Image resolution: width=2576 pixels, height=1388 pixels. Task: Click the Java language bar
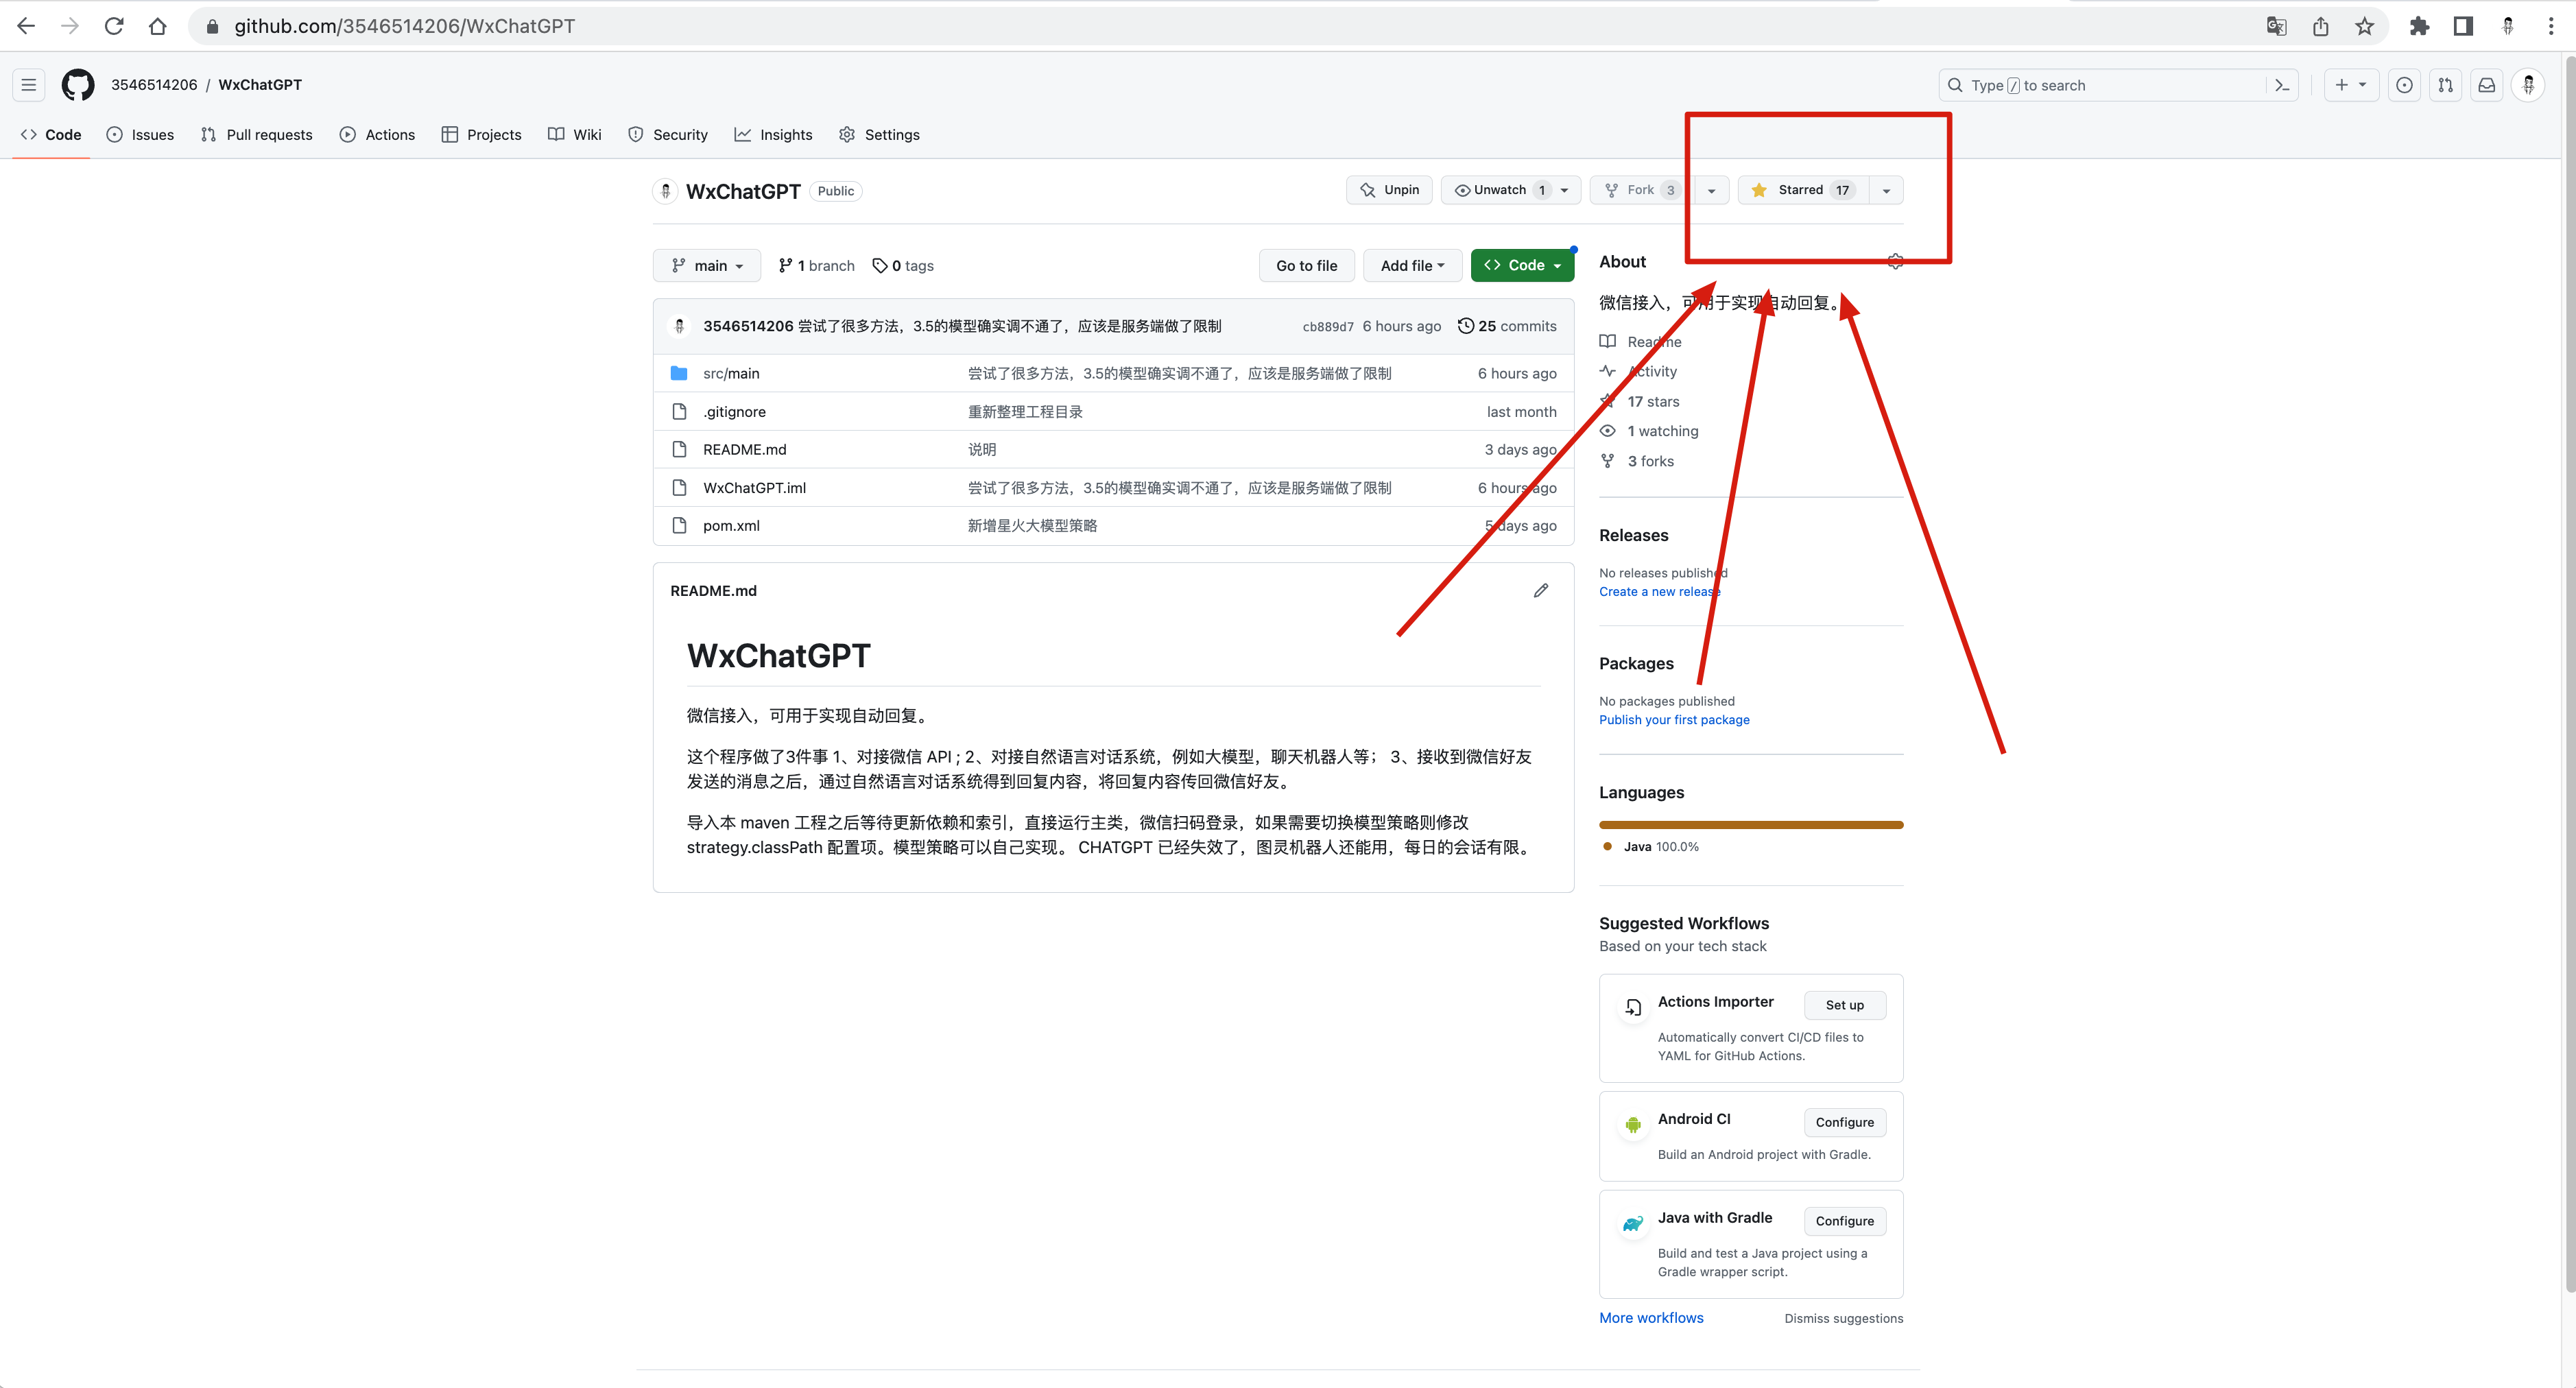pos(1751,825)
